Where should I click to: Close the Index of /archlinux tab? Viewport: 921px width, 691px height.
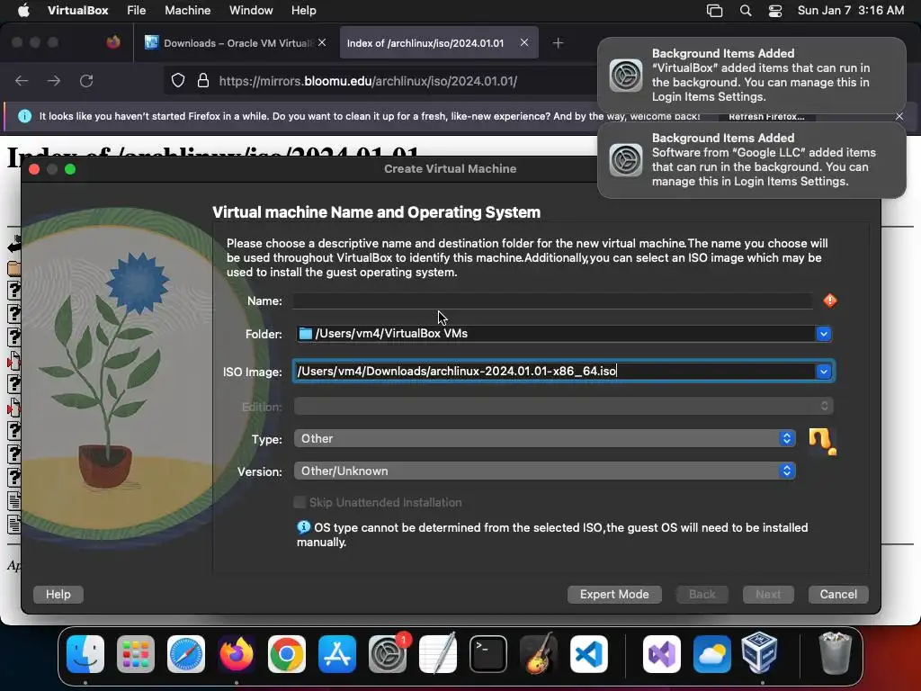(524, 42)
